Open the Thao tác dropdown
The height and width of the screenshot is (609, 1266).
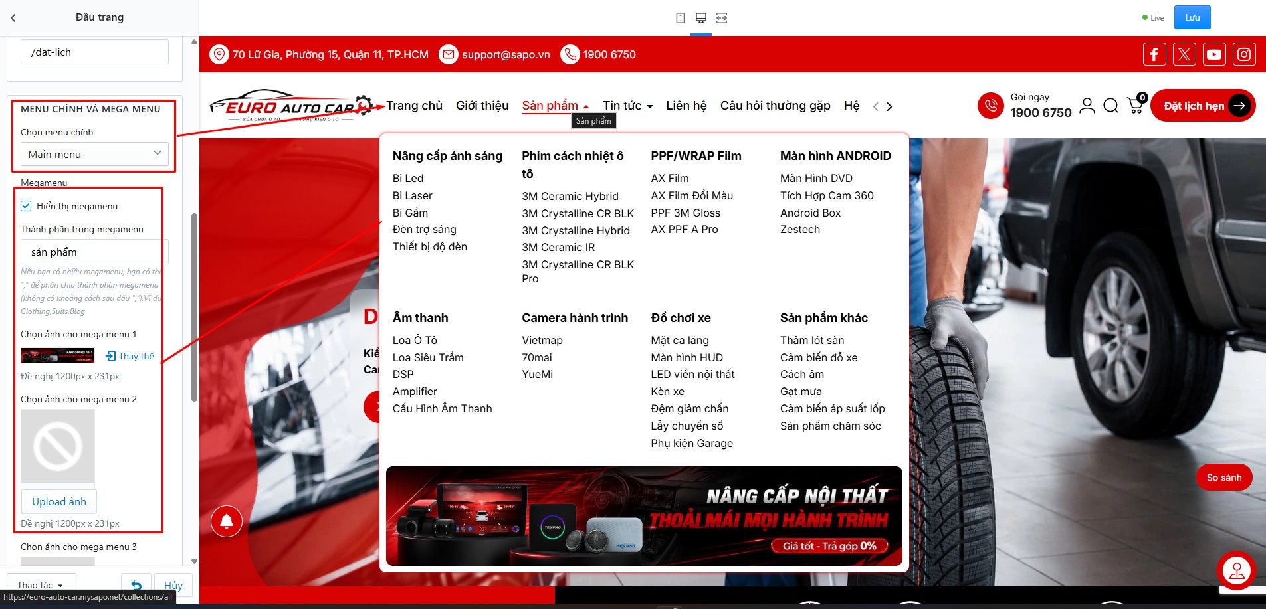[41, 585]
